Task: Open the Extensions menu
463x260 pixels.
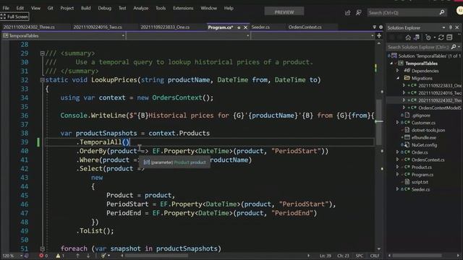Action: click(x=183, y=8)
